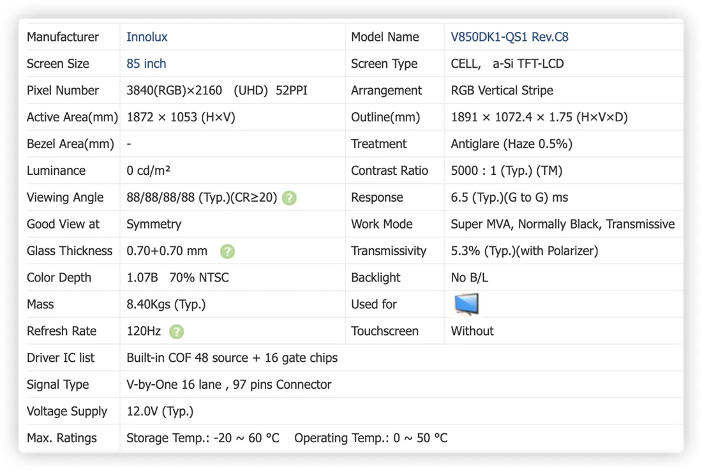Click the Color Depth 1.07B value
The image size is (702, 471).
tap(142, 278)
